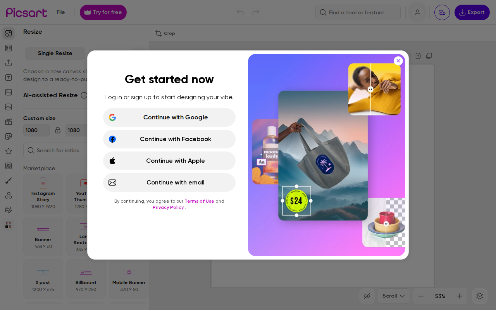Open the Find a tool or feature search
Screen dimensions: 496x310
pyautogui.click(x=357, y=12)
